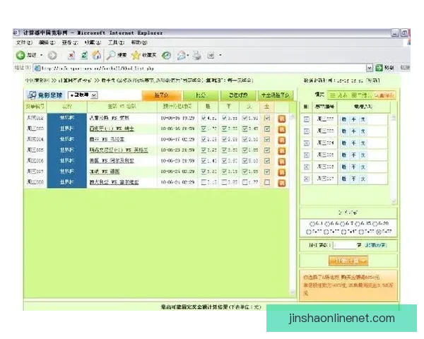Image resolution: width=424 pixels, height=339 pixels.
Task: Click the 搜索 Search toolbar label
Action: tap(122, 55)
